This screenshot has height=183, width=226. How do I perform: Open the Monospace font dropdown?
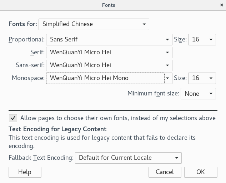[x=105, y=78]
